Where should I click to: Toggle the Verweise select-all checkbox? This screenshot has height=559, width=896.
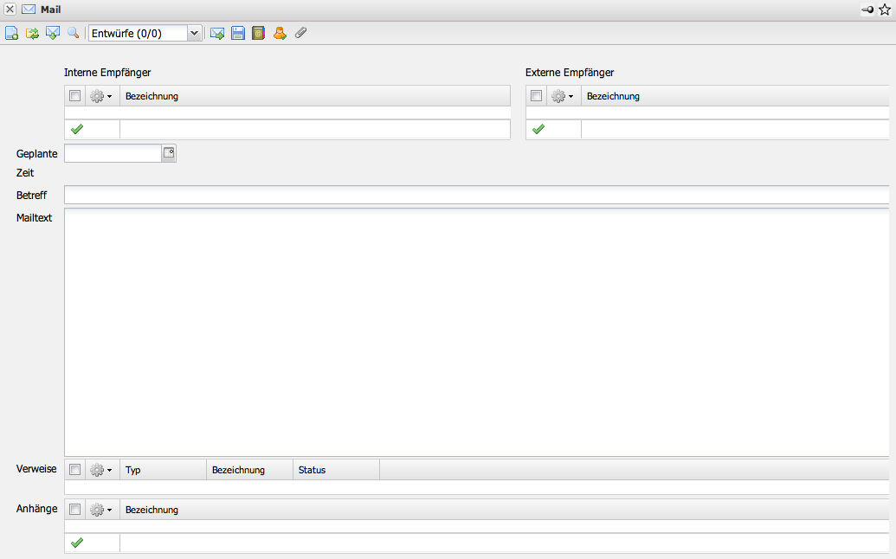[x=75, y=470]
